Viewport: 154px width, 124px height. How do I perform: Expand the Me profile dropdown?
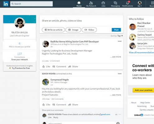140,4
